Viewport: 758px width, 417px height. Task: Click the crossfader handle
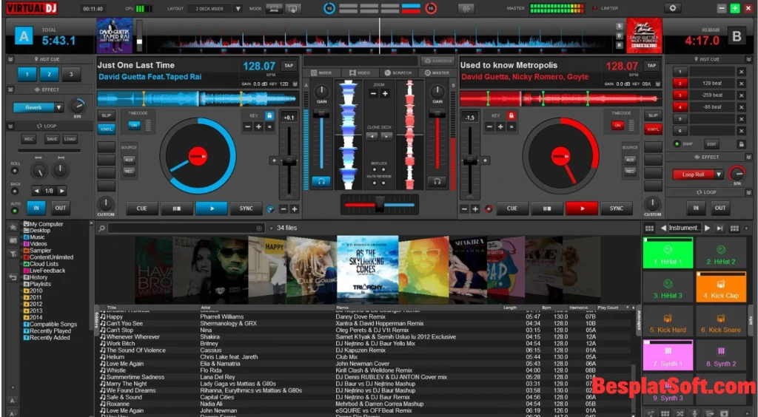380,204
